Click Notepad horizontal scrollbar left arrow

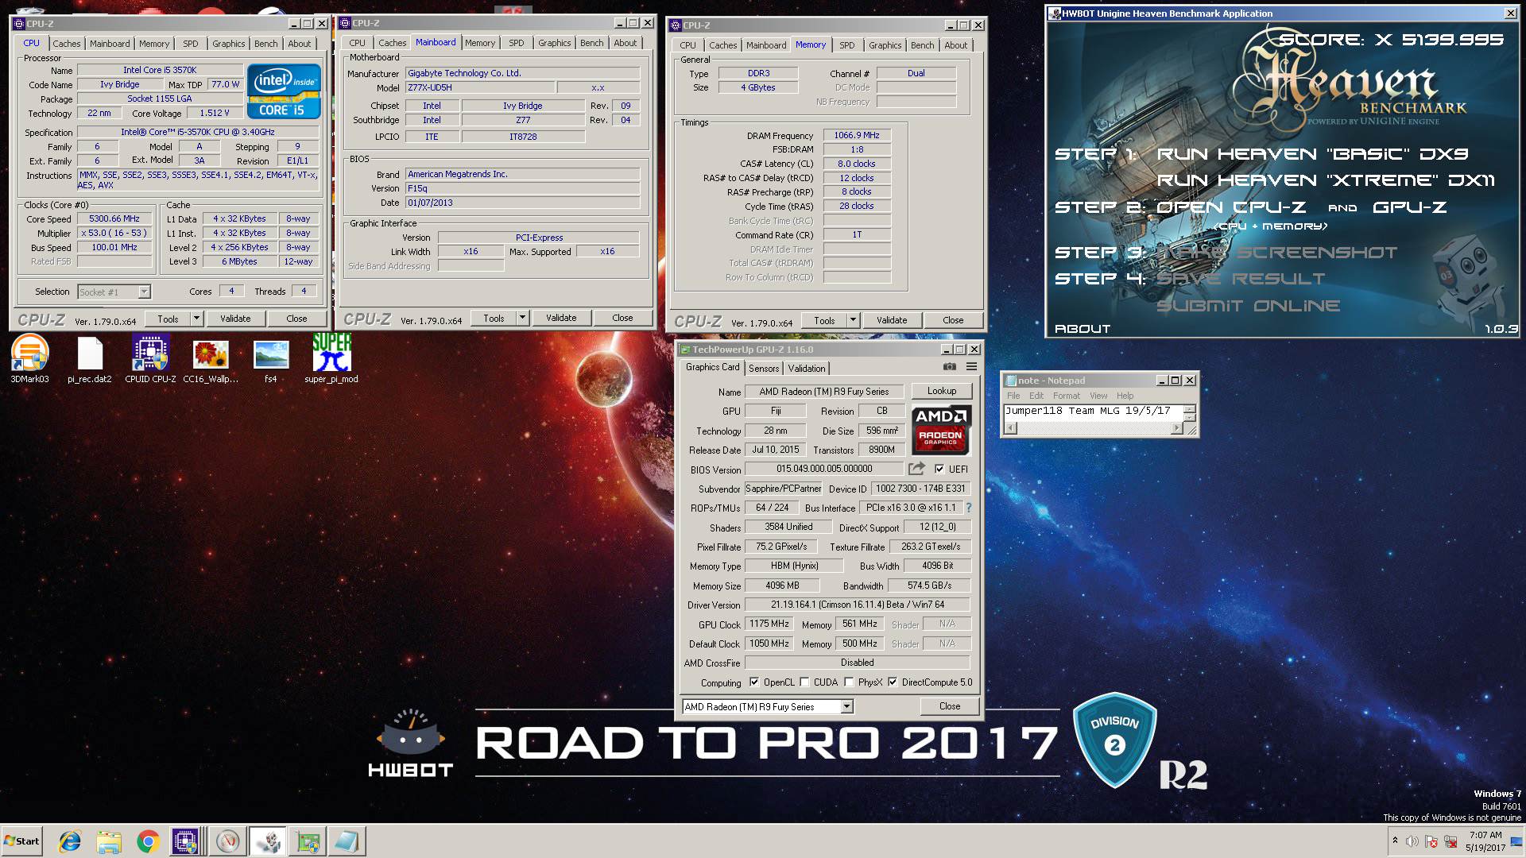pos(1011,428)
